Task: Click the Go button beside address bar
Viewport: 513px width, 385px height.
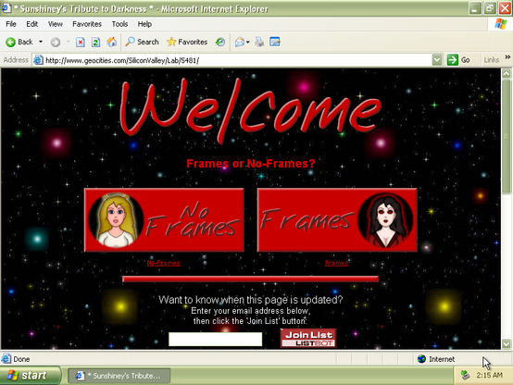Action: (x=458, y=60)
